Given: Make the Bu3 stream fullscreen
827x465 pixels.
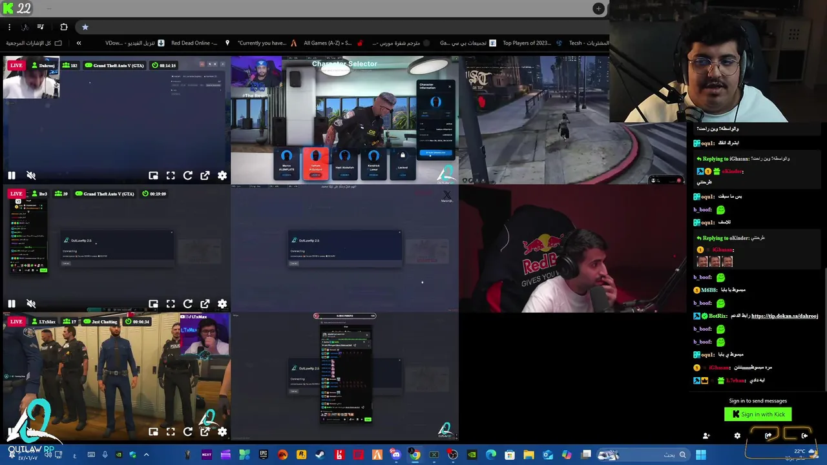Looking at the screenshot, I should (x=171, y=304).
